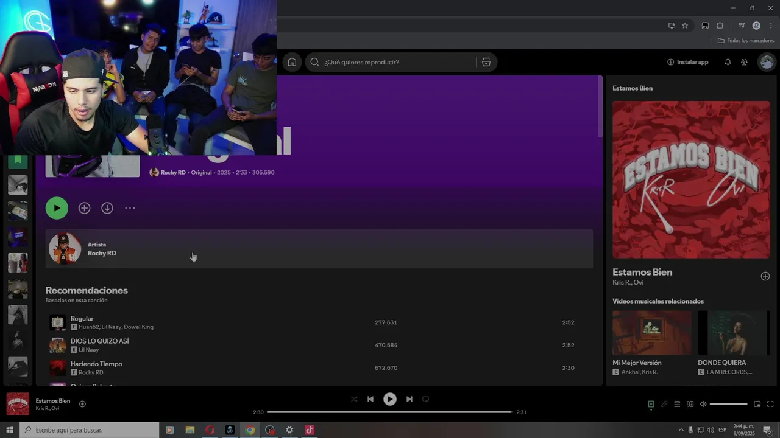Toggle shuffle in the player bar

354,399
